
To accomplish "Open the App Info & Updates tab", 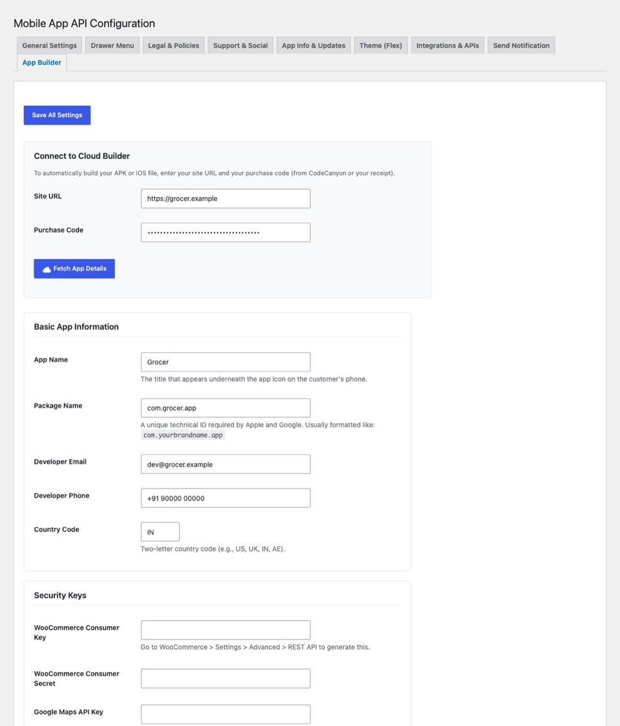I will (314, 45).
